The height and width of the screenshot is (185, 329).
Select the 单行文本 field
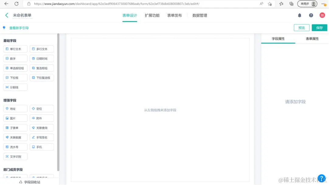point(15,49)
